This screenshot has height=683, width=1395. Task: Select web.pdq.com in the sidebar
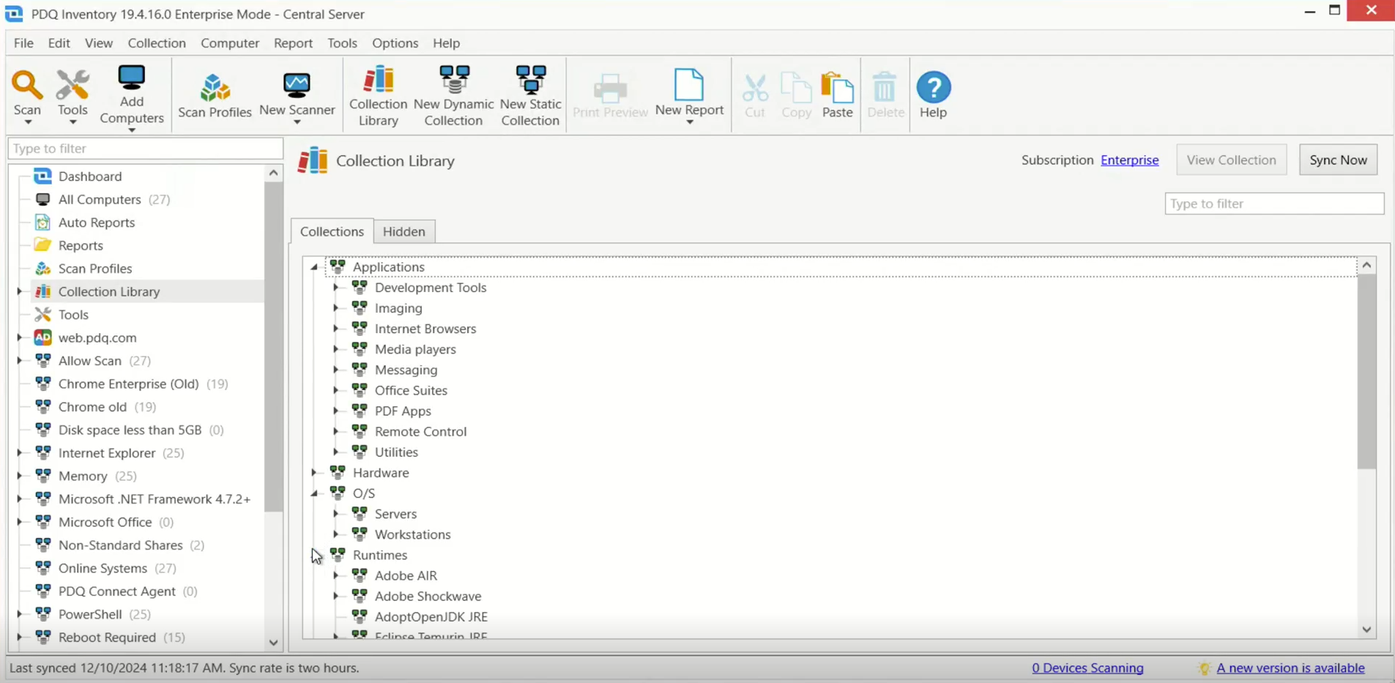[x=97, y=337]
